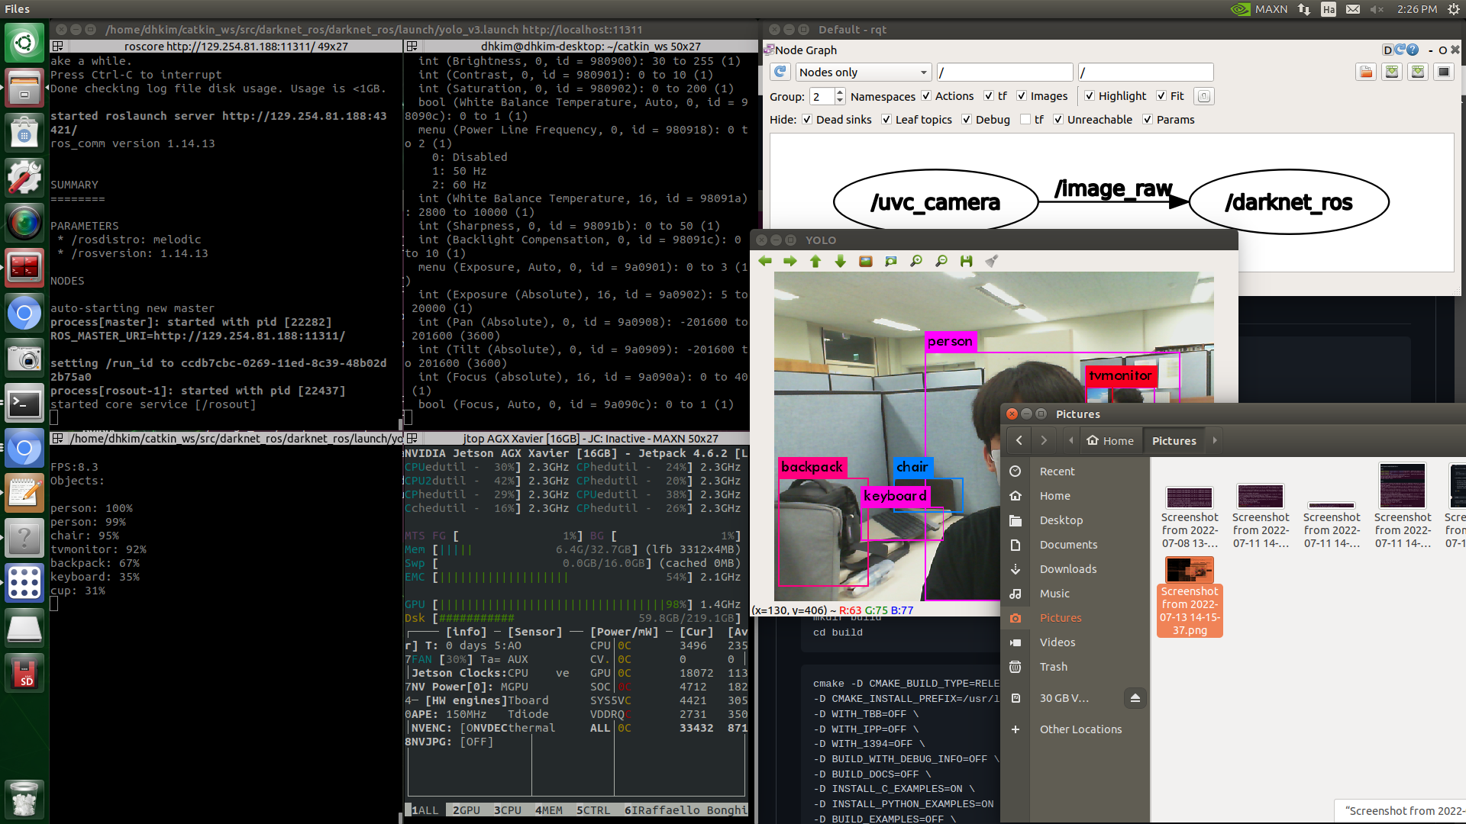This screenshot has height=824, width=1466.
Task: Expand the breadcrumb chevron after Pictures
Action: click(1214, 440)
